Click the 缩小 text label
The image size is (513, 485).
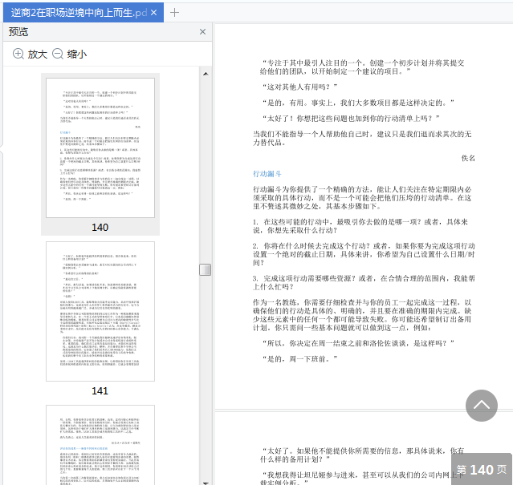tap(77, 55)
